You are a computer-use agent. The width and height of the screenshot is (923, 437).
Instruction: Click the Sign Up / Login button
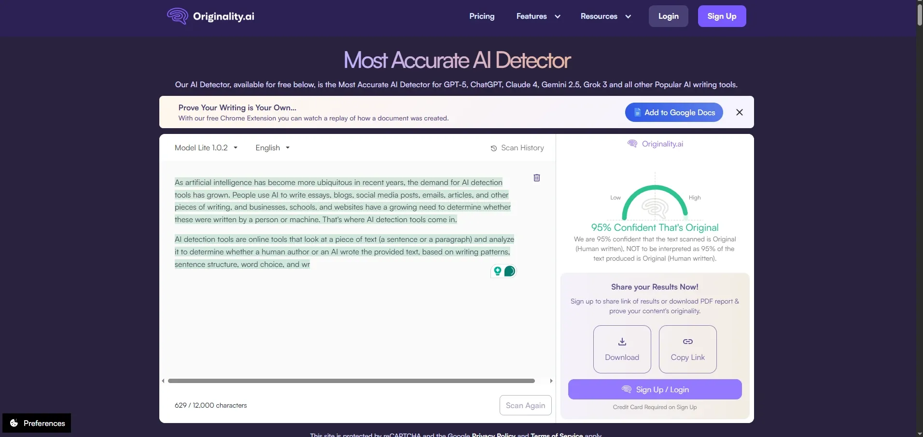click(655, 389)
